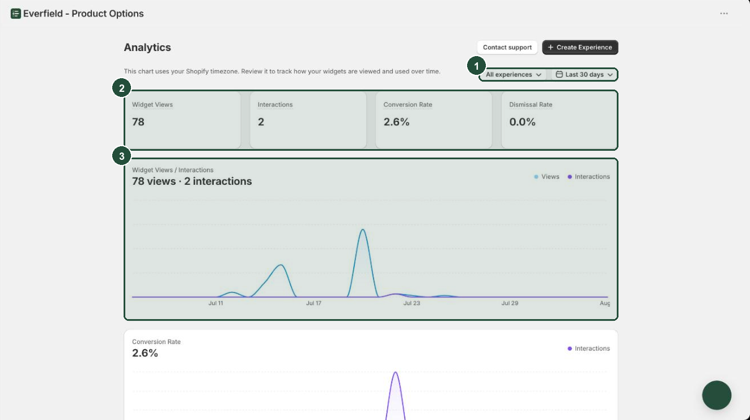Toggle Interactions legend in Conversion Rate chart
The height and width of the screenshot is (420, 750).
click(x=588, y=349)
